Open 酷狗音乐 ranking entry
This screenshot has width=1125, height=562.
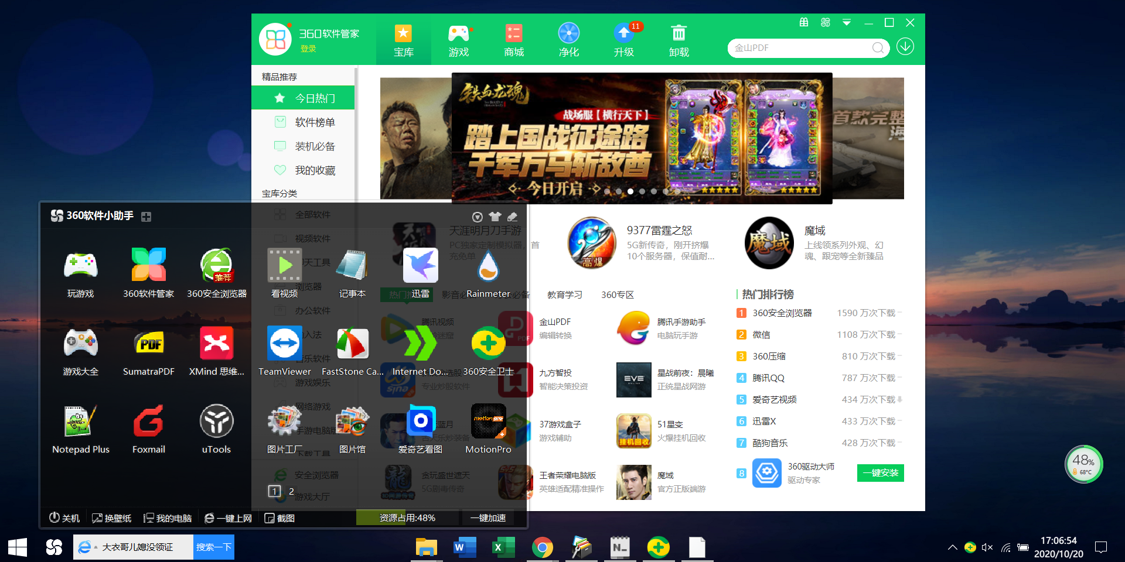(770, 443)
